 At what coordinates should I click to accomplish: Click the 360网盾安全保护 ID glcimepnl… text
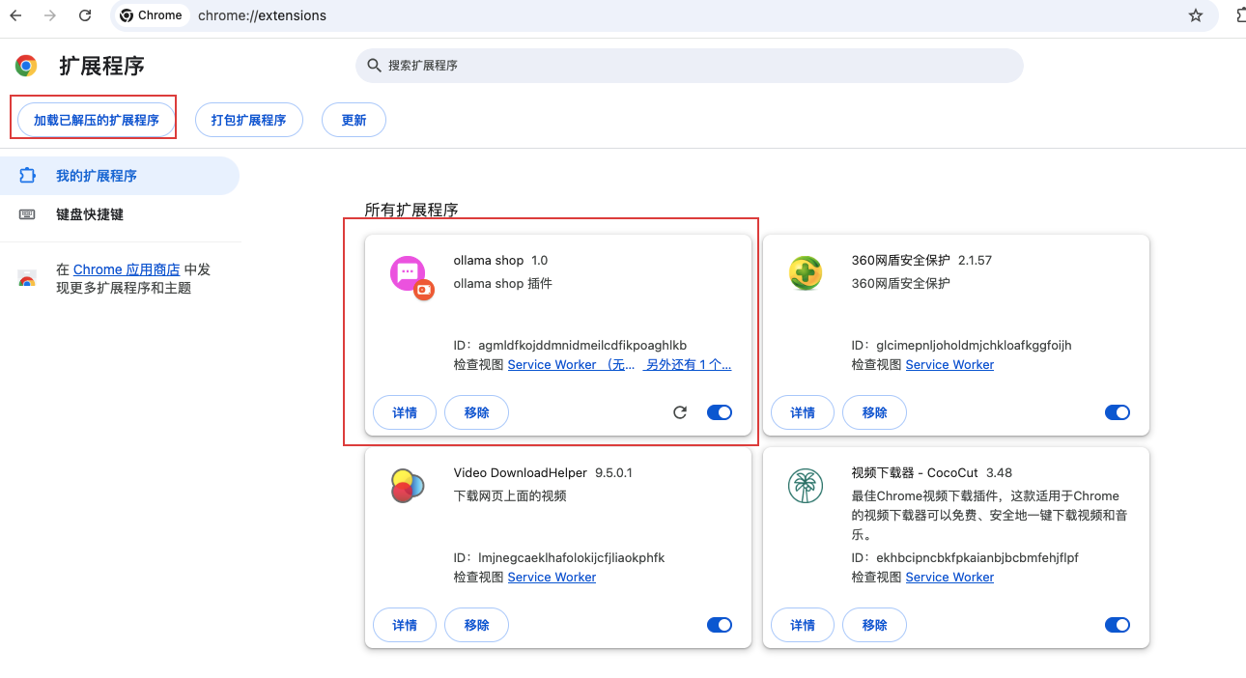coord(961,346)
